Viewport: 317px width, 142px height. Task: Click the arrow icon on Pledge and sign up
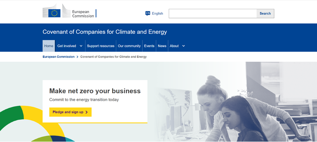pyautogui.click(x=87, y=112)
